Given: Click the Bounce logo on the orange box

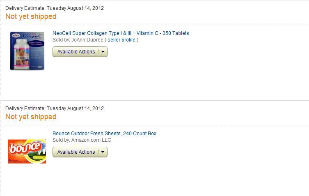Looking at the screenshot, I should point(24,149).
